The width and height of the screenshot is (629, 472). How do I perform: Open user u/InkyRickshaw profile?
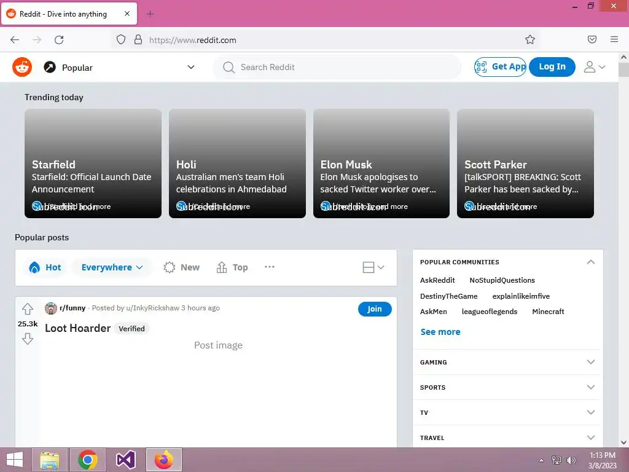click(x=152, y=308)
